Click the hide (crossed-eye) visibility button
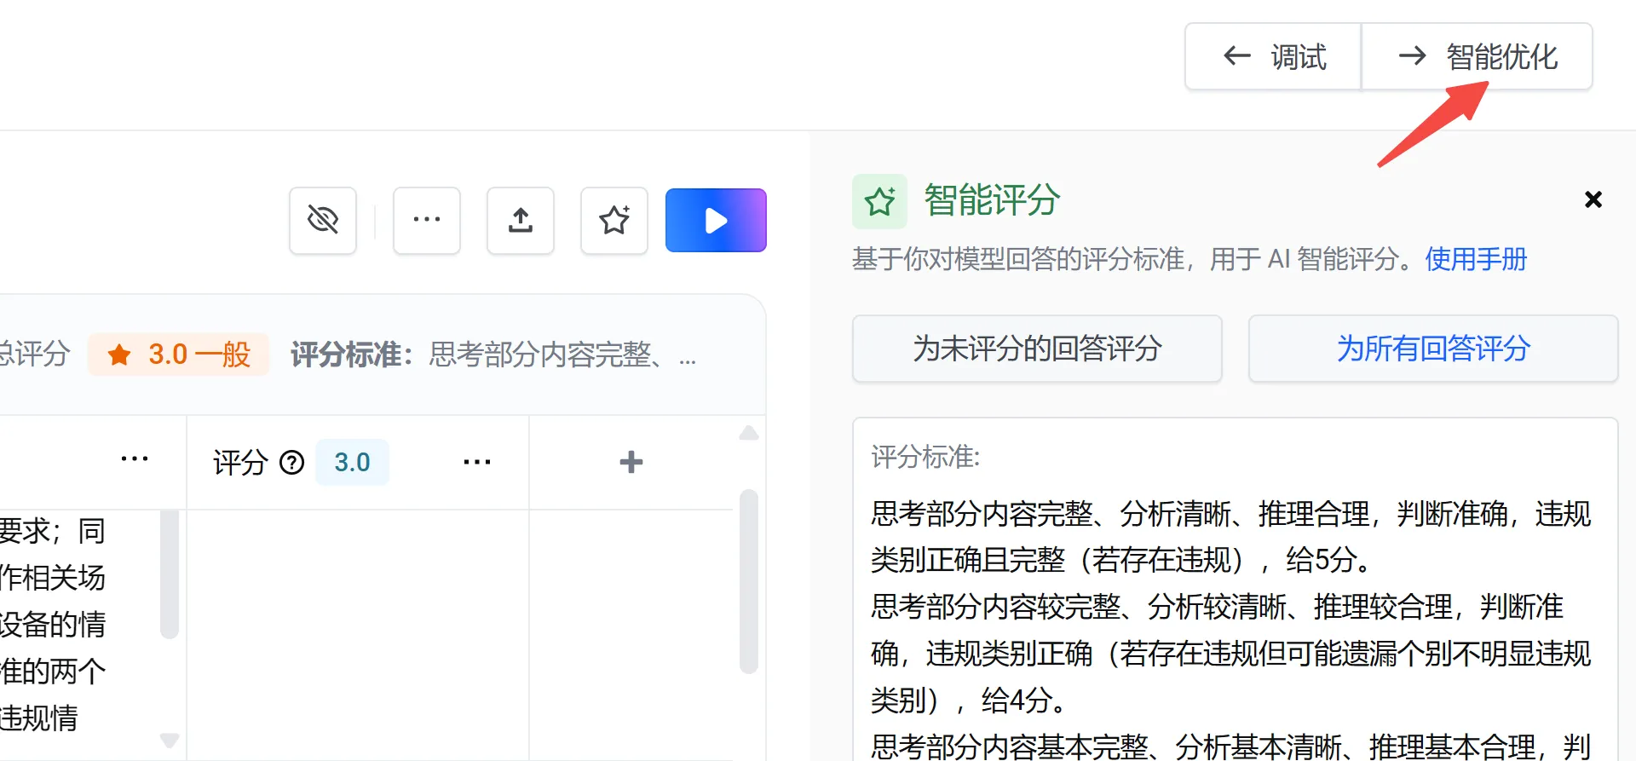 click(323, 221)
